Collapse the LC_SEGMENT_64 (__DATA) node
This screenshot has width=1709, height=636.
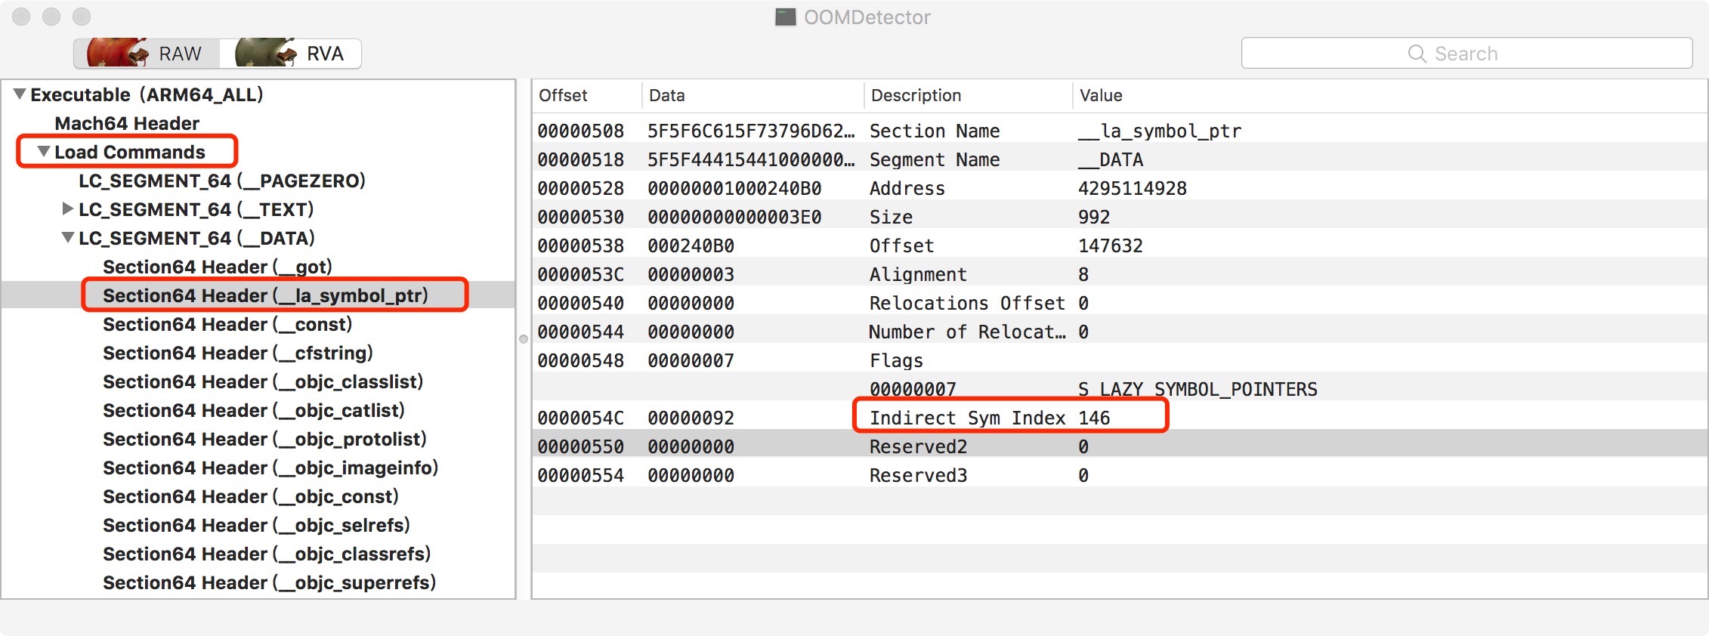[68, 238]
